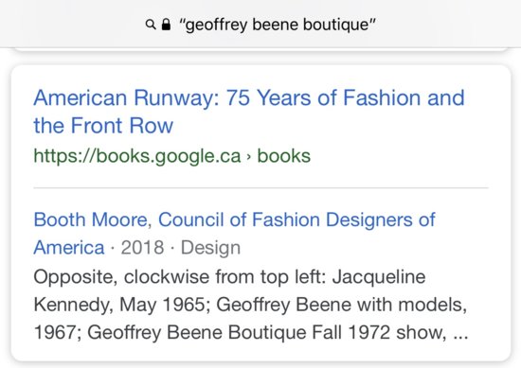
Task: Tap the trailing ellipsis of the snippet
Action: (461, 336)
